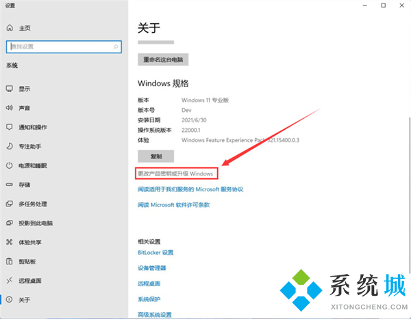Viewport: 411px width, 319px height.
Task: Click the 重命名这台电脑 button
Action: click(163, 59)
